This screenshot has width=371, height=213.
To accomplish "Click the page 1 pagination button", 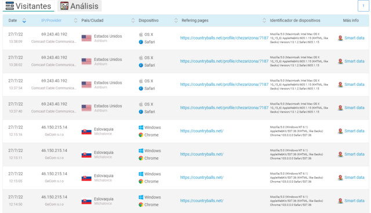I will coord(363,6).
